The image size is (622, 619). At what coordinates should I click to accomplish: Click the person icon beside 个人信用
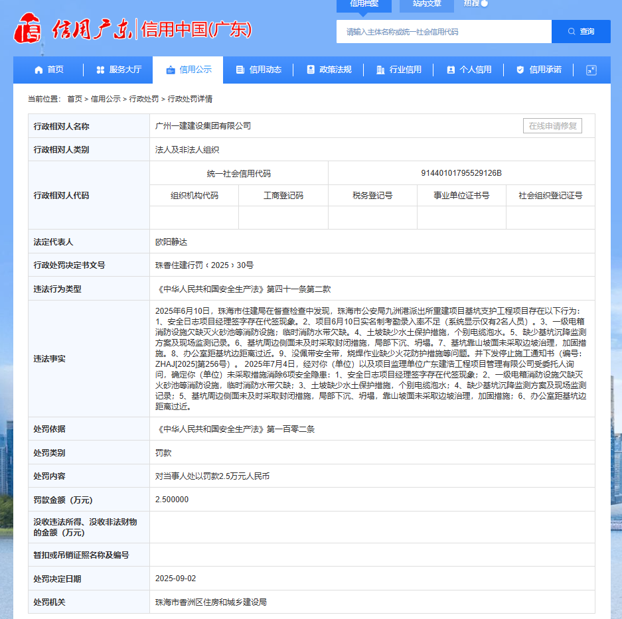tap(451, 70)
